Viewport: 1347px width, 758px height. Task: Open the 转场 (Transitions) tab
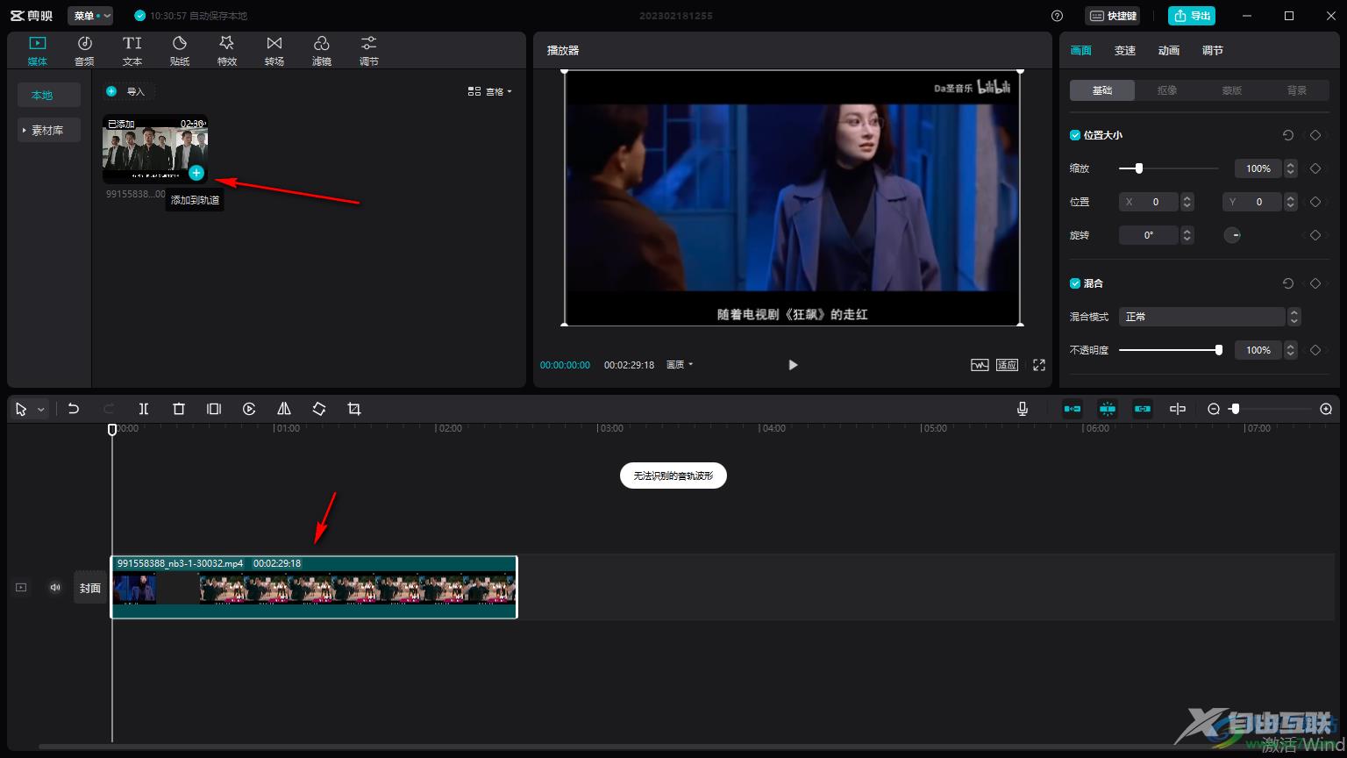(x=274, y=51)
